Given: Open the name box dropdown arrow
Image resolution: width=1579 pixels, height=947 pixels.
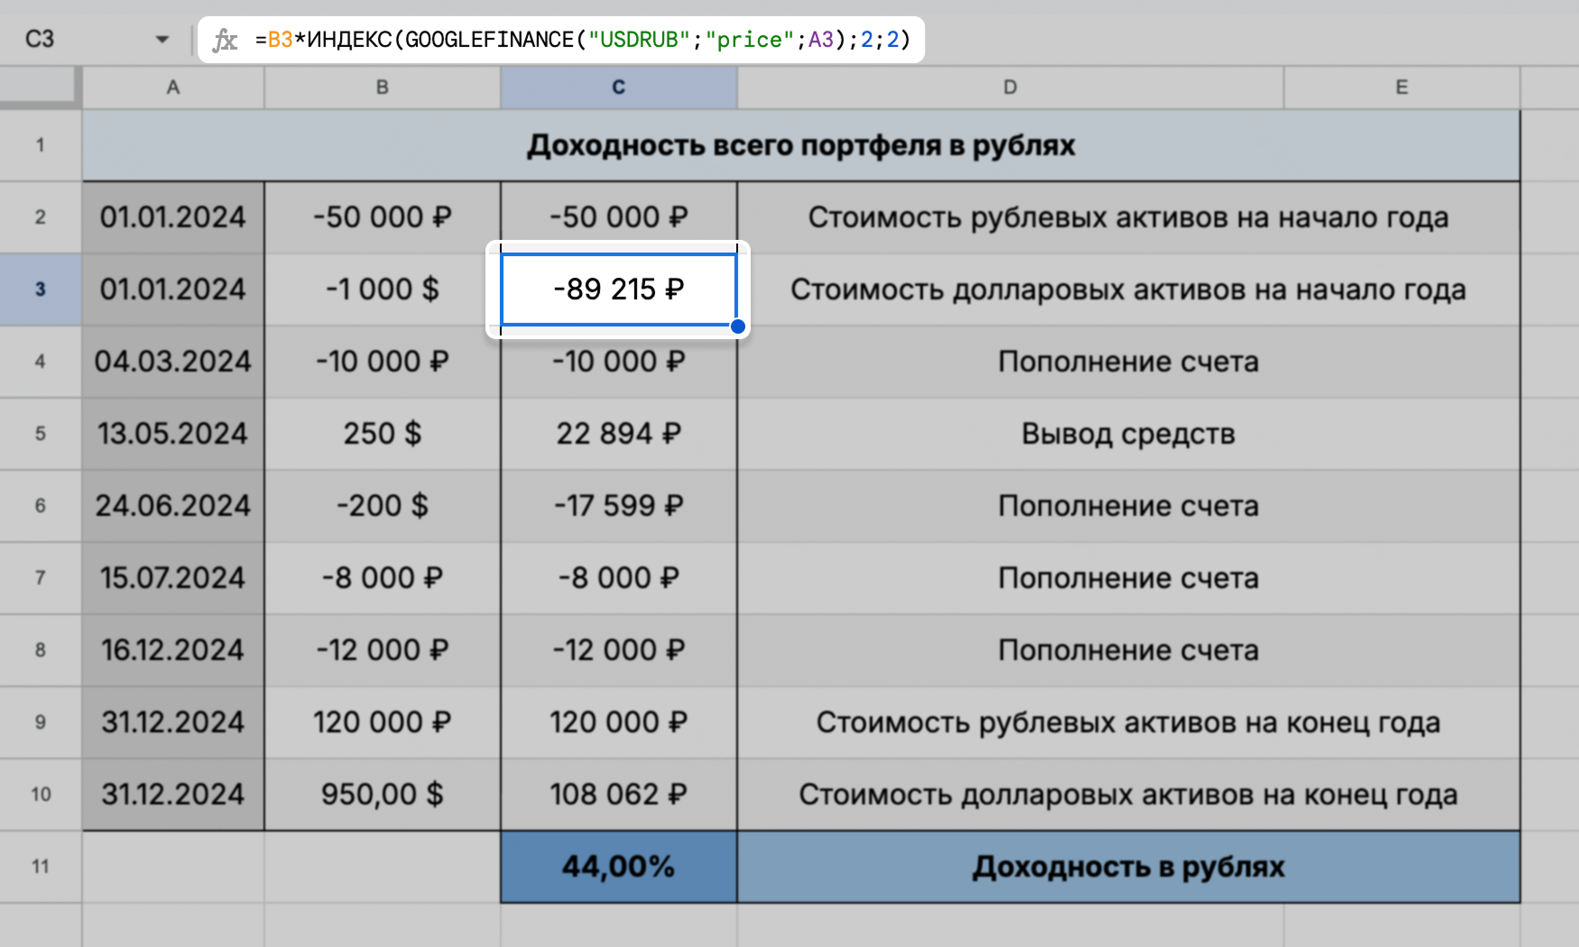Looking at the screenshot, I should click(x=161, y=39).
